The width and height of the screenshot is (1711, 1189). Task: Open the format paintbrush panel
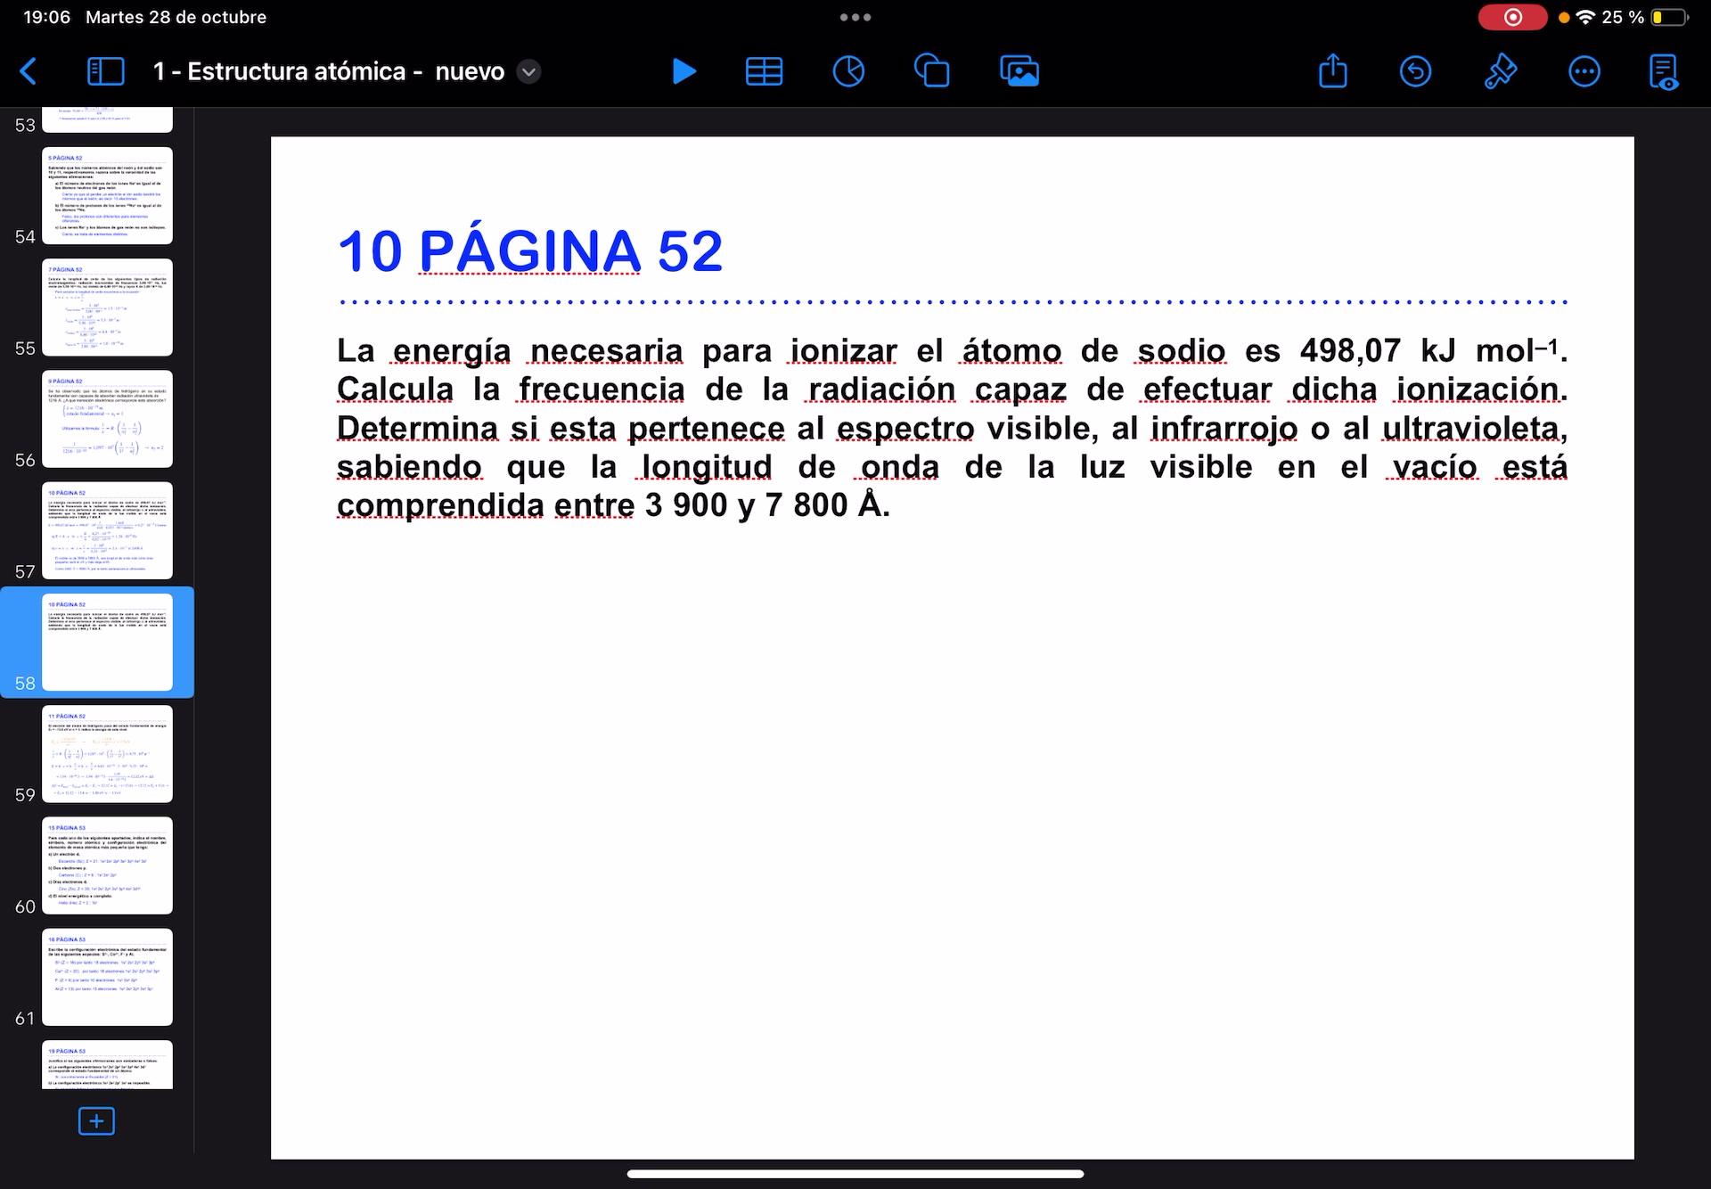tap(1500, 71)
